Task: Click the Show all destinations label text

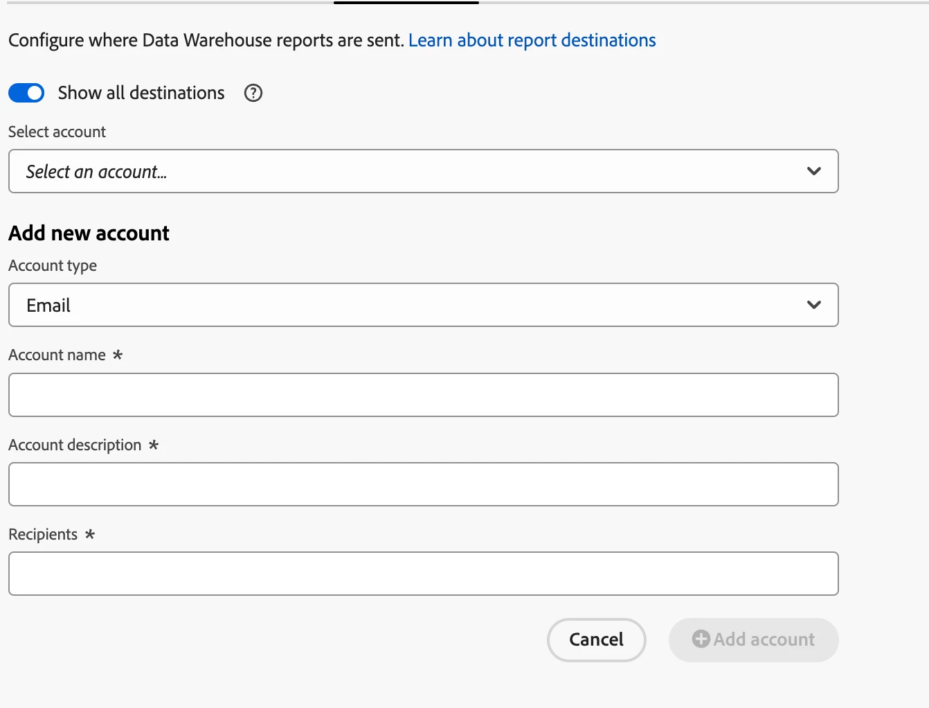Action: coord(141,93)
